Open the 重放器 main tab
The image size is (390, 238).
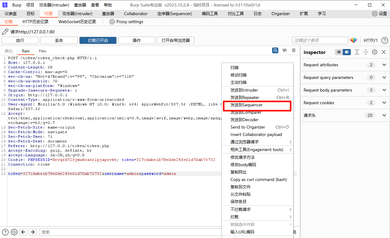(x=108, y=14)
